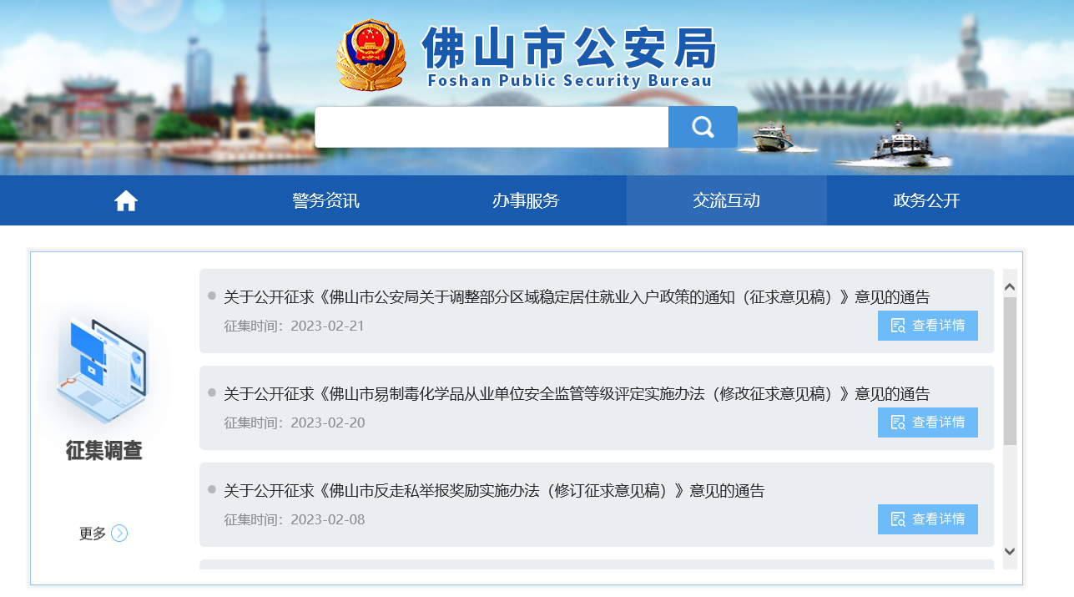Click the magnifier search button
1074x597 pixels.
click(703, 127)
